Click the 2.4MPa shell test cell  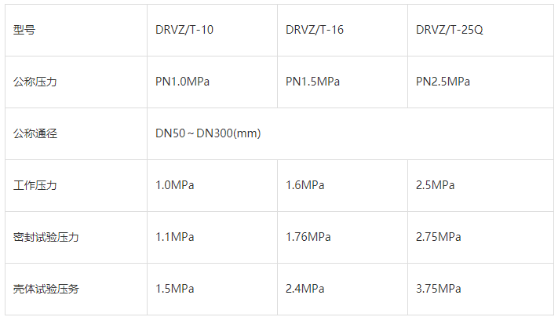(x=305, y=289)
